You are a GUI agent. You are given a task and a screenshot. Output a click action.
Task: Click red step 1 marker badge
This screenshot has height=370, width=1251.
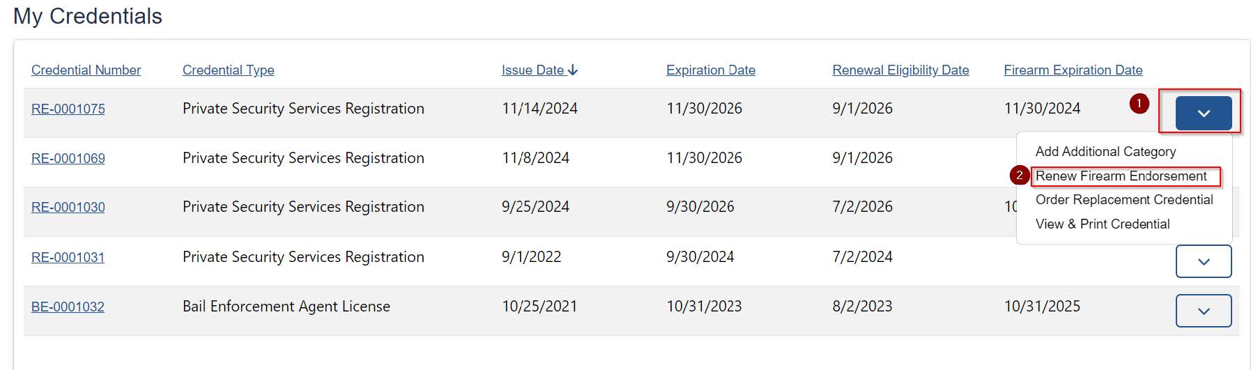1139,104
